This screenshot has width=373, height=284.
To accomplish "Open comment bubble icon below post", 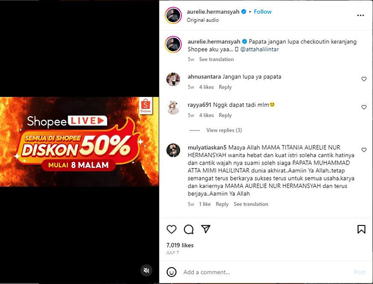I will pyautogui.click(x=189, y=229).
